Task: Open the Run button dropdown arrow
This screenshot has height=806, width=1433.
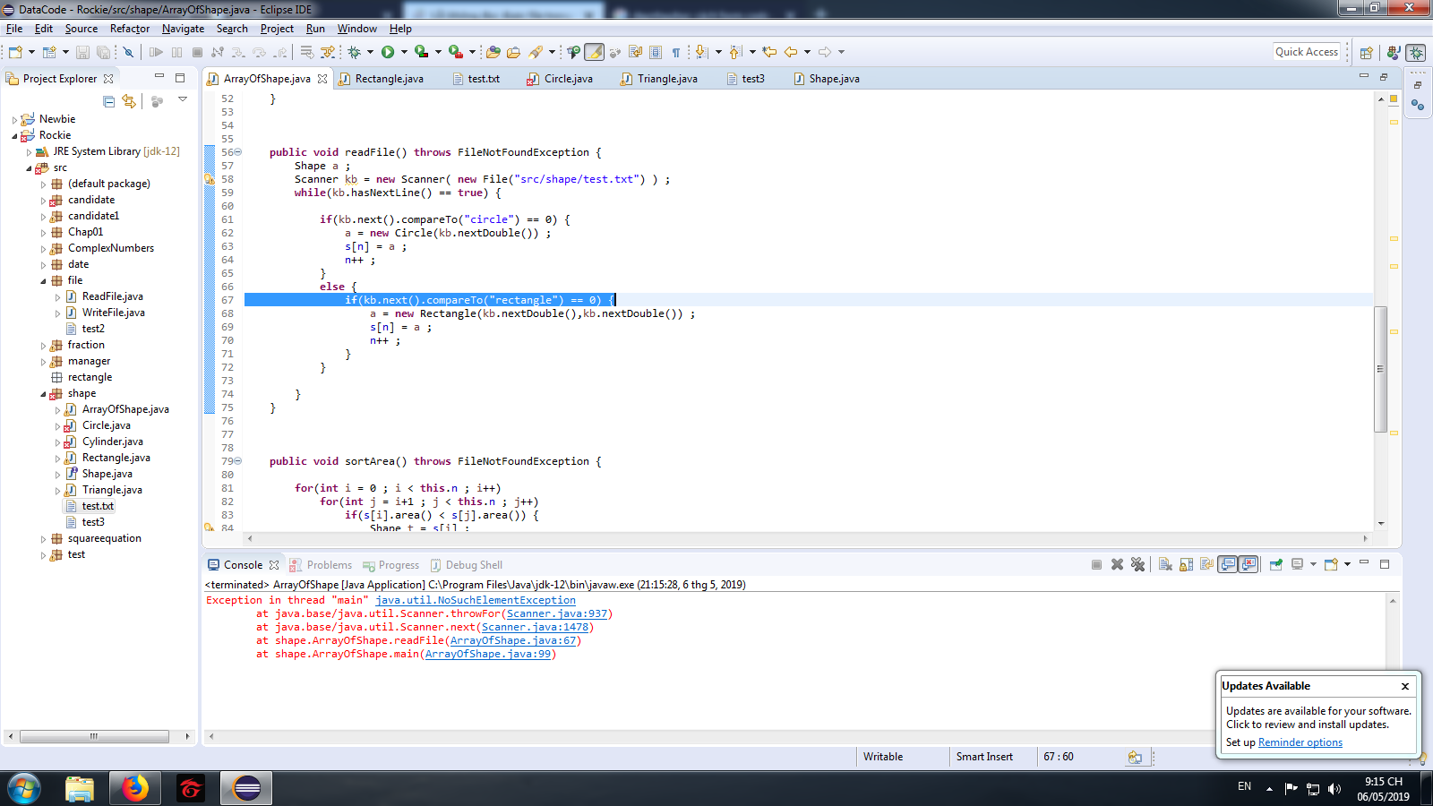Action: pos(404,52)
